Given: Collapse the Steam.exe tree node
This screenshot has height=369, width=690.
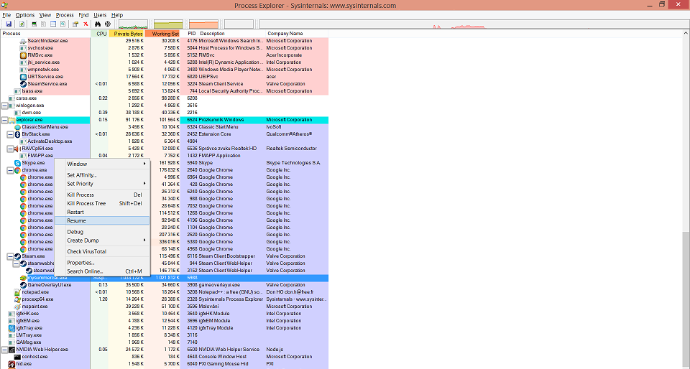Looking at the screenshot, I should click(10, 256).
